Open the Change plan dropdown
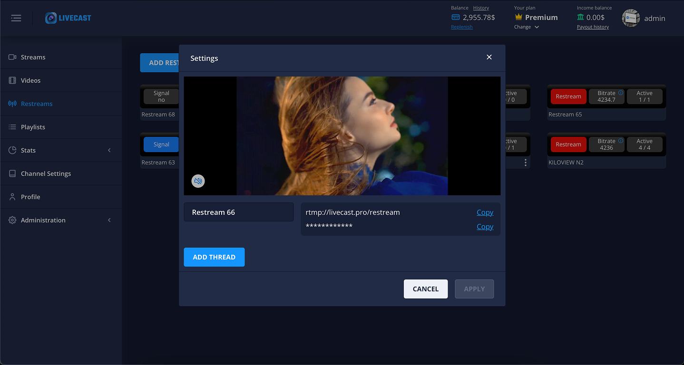 [x=526, y=27]
